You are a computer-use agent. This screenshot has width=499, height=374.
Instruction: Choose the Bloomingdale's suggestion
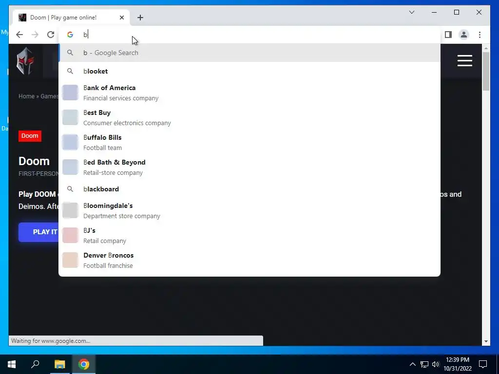[249, 210]
